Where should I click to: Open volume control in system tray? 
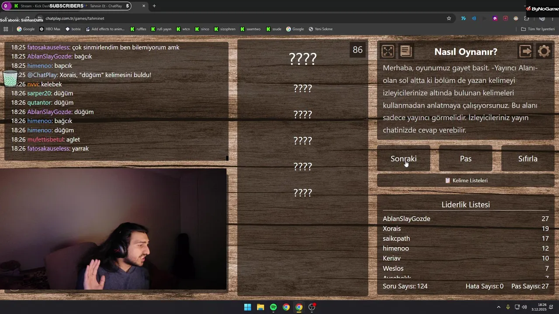[x=524, y=307]
